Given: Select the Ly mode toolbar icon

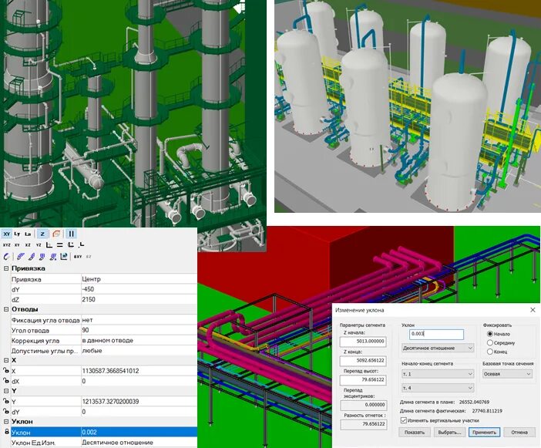Looking at the screenshot, I should tap(17, 234).
